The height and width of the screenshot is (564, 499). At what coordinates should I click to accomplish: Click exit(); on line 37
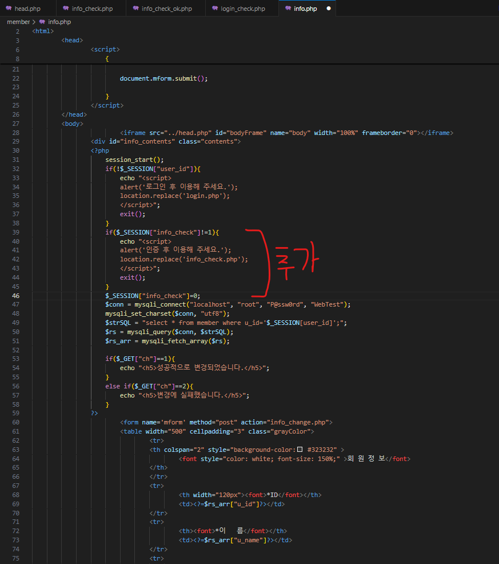(133, 214)
